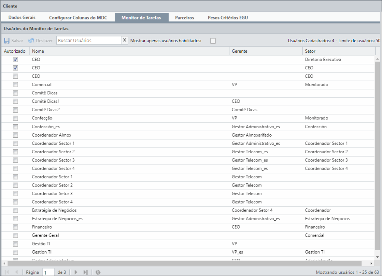The height and width of the screenshot is (276, 382).
Task: Click the page number input field
Action: (x=48, y=272)
